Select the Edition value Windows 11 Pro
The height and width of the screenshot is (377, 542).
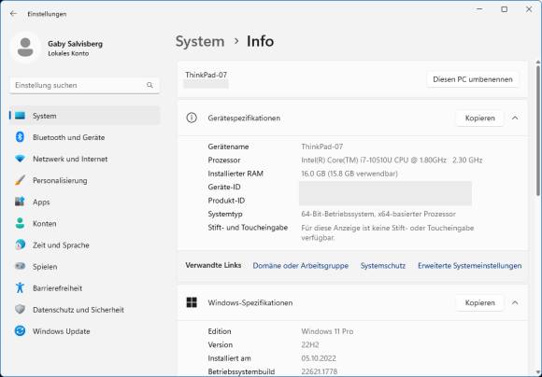click(x=327, y=331)
